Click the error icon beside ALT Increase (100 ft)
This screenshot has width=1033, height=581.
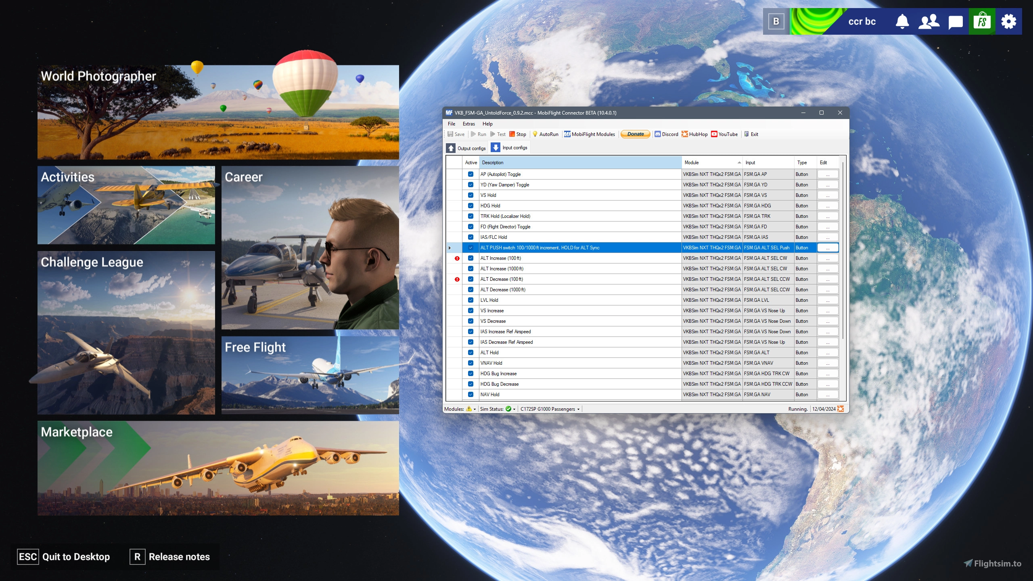(456, 258)
